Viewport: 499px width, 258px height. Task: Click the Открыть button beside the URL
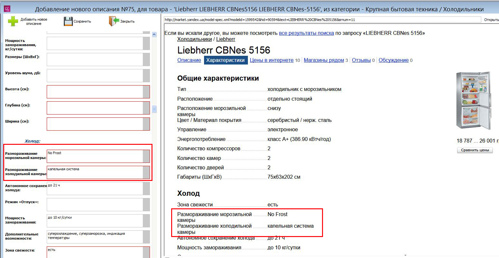[x=491, y=20]
